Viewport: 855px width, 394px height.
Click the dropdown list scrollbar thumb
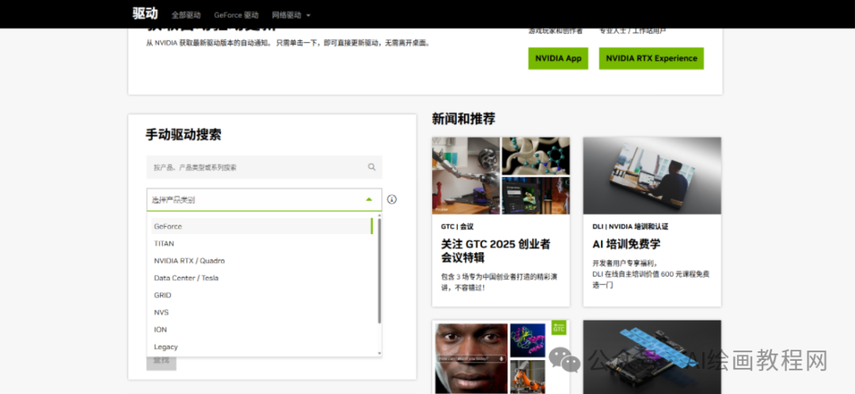click(379, 271)
